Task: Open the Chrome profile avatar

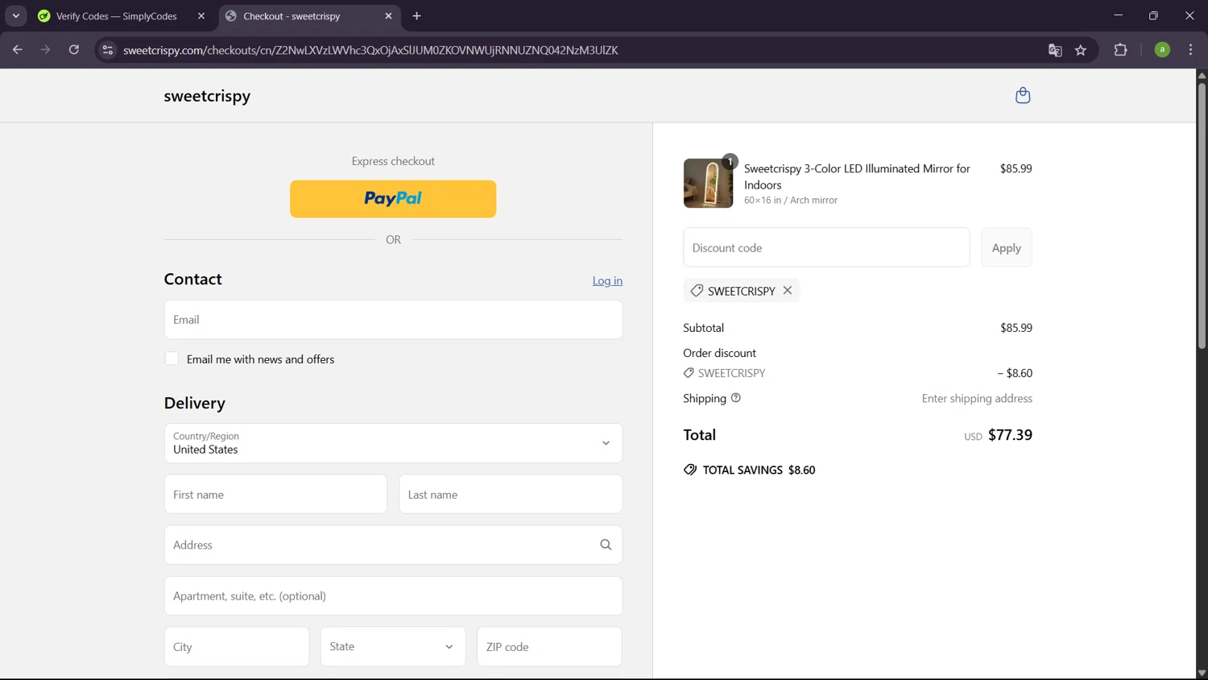Action: click(x=1162, y=50)
